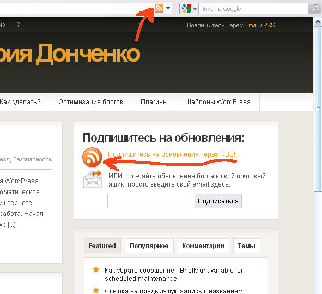The height and width of the screenshot is (294, 322).
Task: Click 'ИЛИ получайте обновления блога' text
Action: coord(187,180)
